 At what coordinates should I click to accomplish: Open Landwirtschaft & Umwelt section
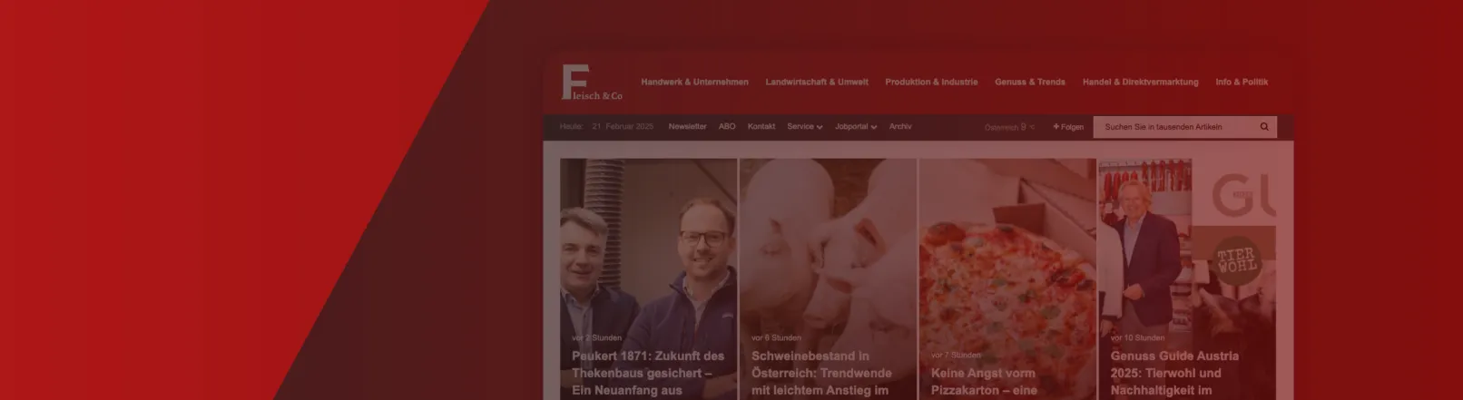816,82
